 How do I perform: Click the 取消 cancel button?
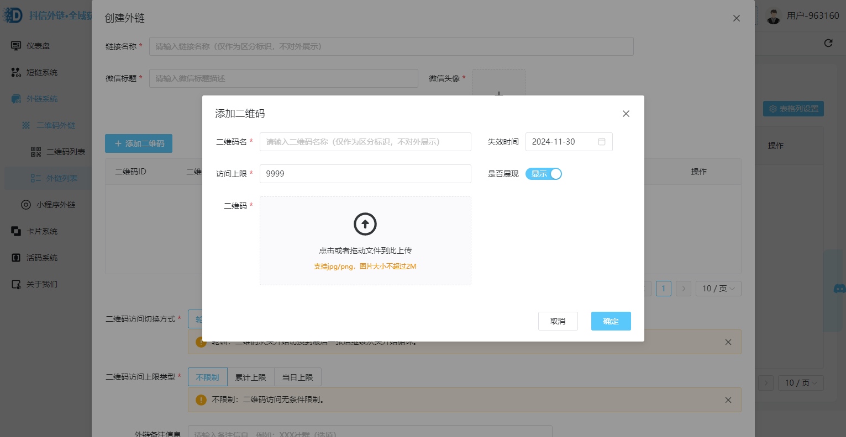[558, 321]
